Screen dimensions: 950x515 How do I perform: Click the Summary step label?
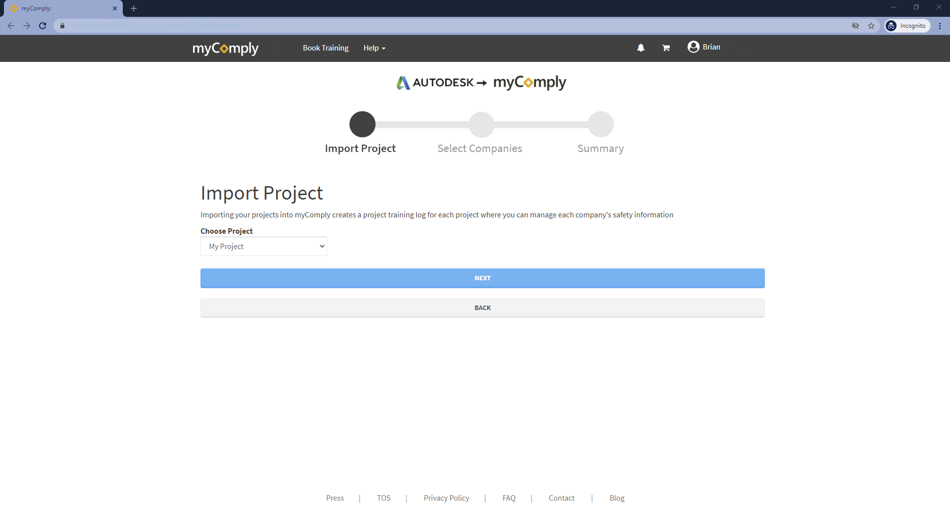[600, 149]
